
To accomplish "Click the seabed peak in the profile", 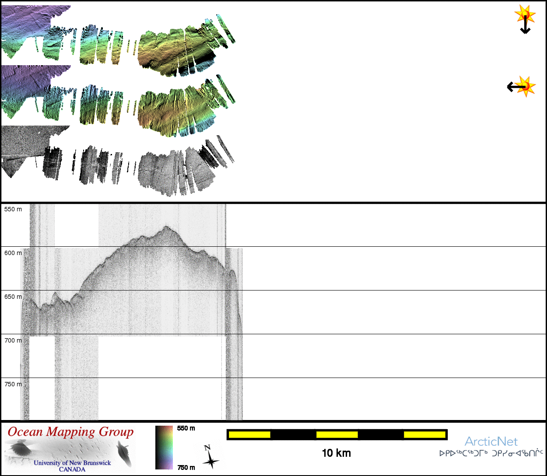I will tap(166, 227).
